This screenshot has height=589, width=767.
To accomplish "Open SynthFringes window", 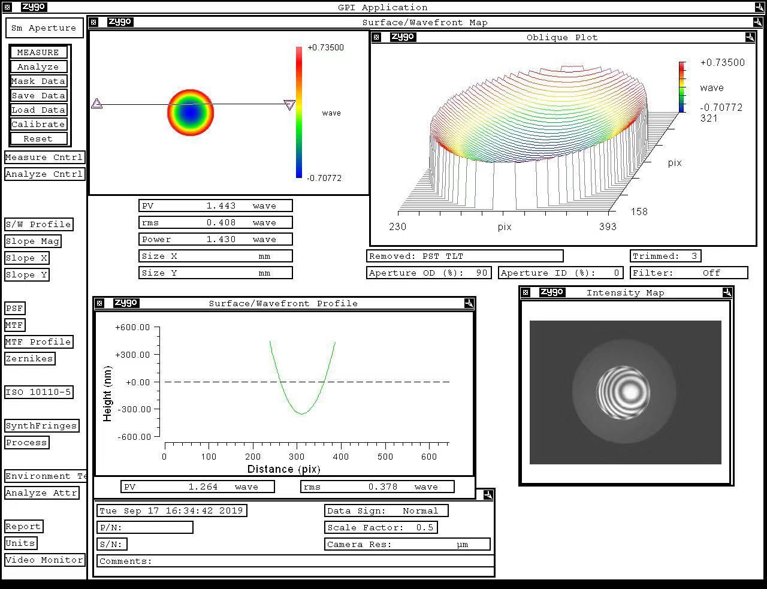I will pyautogui.click(x=41, y=426).
